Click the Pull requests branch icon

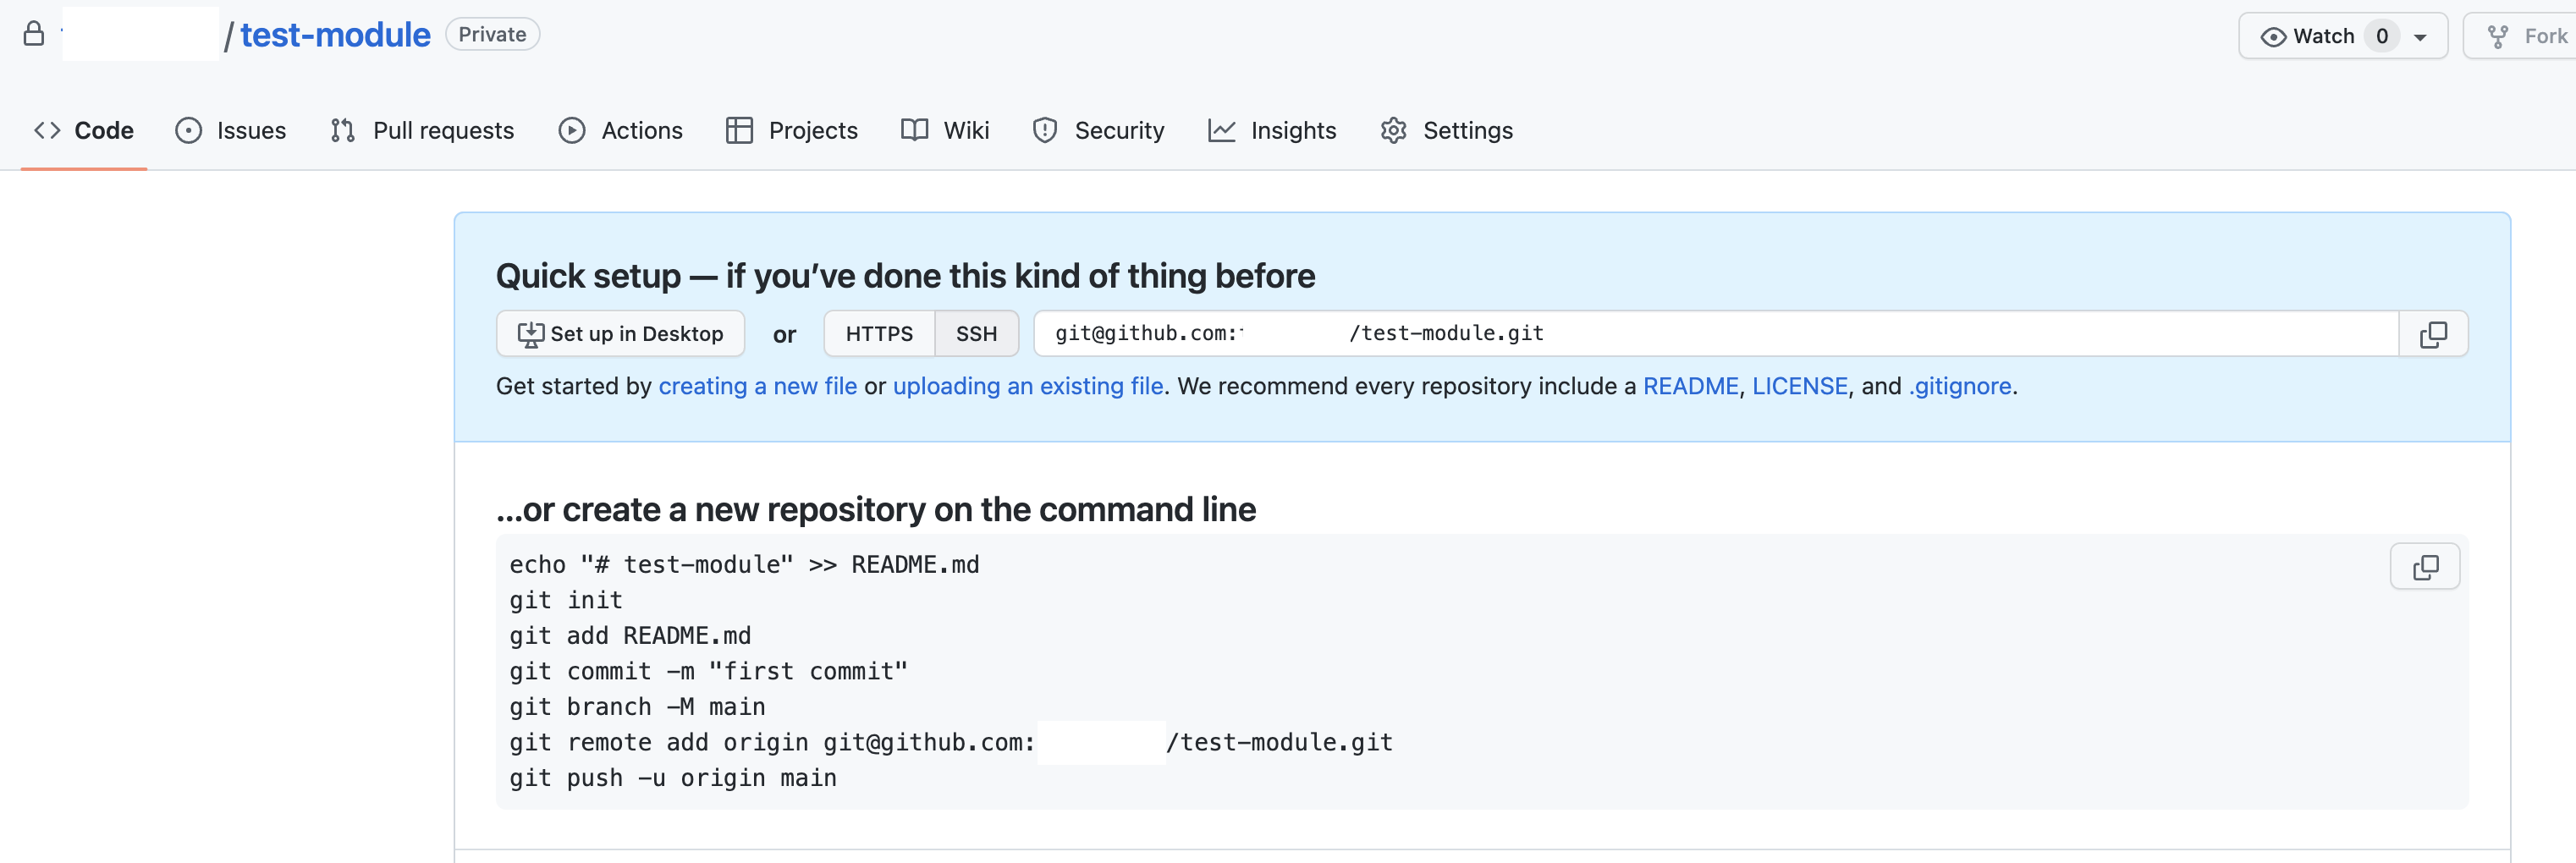pyautogui.click(x=342, y=130)
